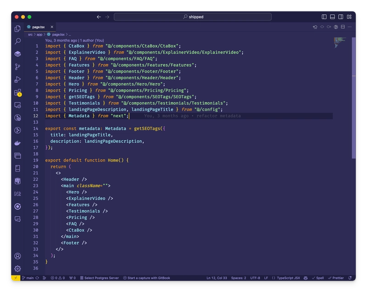Click the synchronize changes icon after main
367x292 pixels.
pos(37,278)
